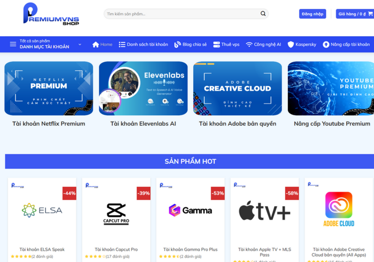The height and width of the screenshot is (262, 374).
Task: Click the chevron beside Danh mục tài khoản
Action: click(x=80, y=44)
